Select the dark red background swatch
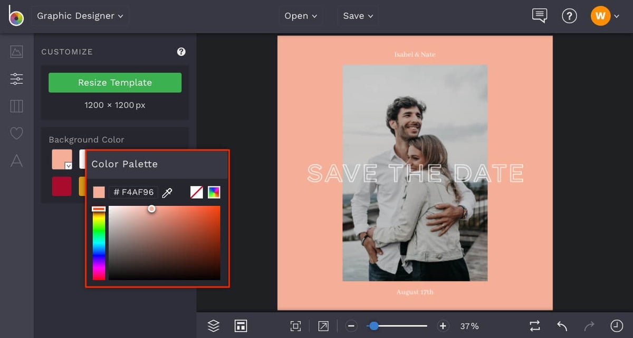 click(62, 186)
